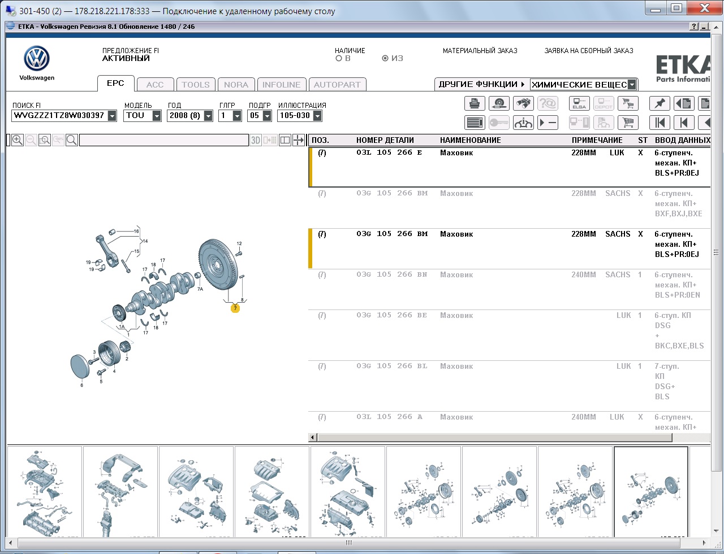Screen dimensions: 724x554
Task: Open the fourth thumbnail showing engine covers
Action: click(272, 491)
